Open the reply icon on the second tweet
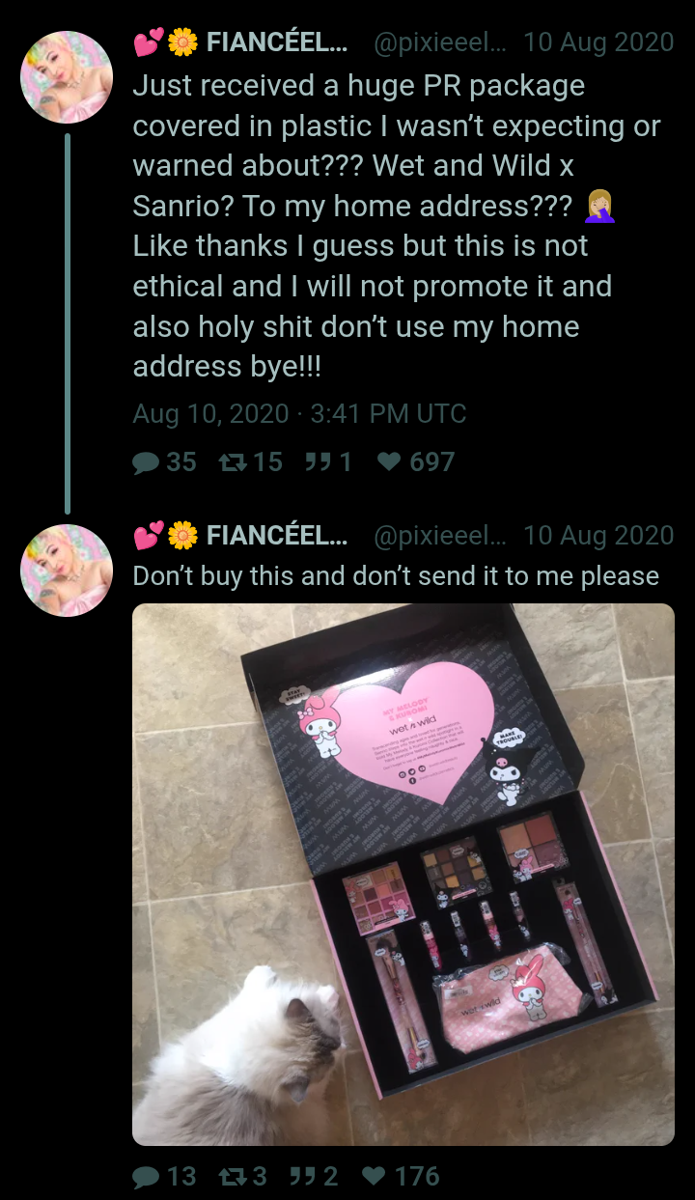 coord(146,1176)
